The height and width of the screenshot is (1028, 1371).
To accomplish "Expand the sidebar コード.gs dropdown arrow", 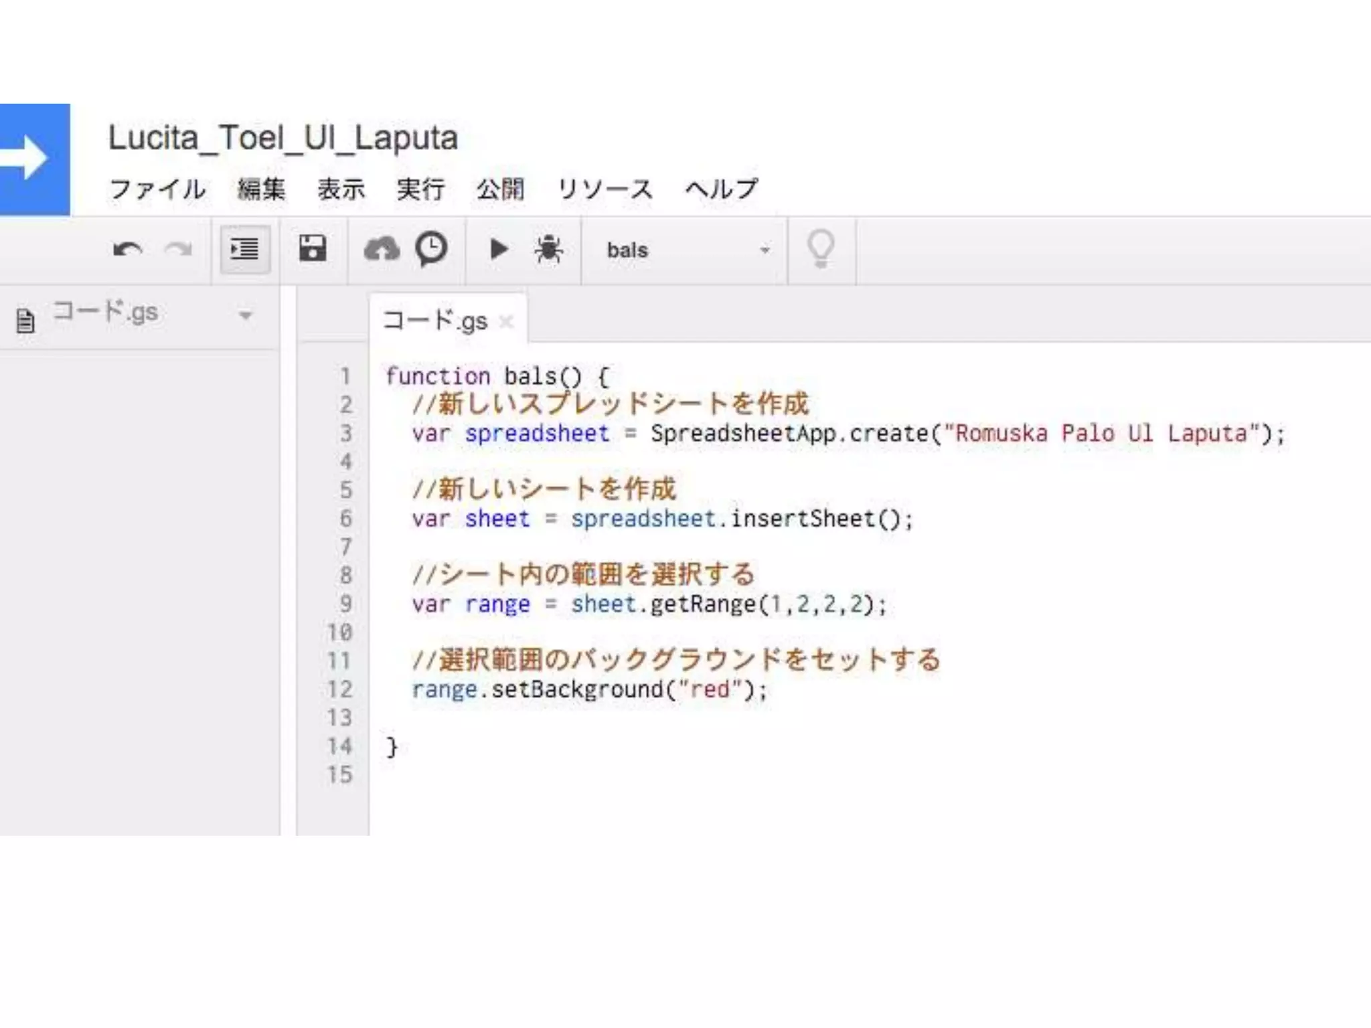I will [246, 315].
